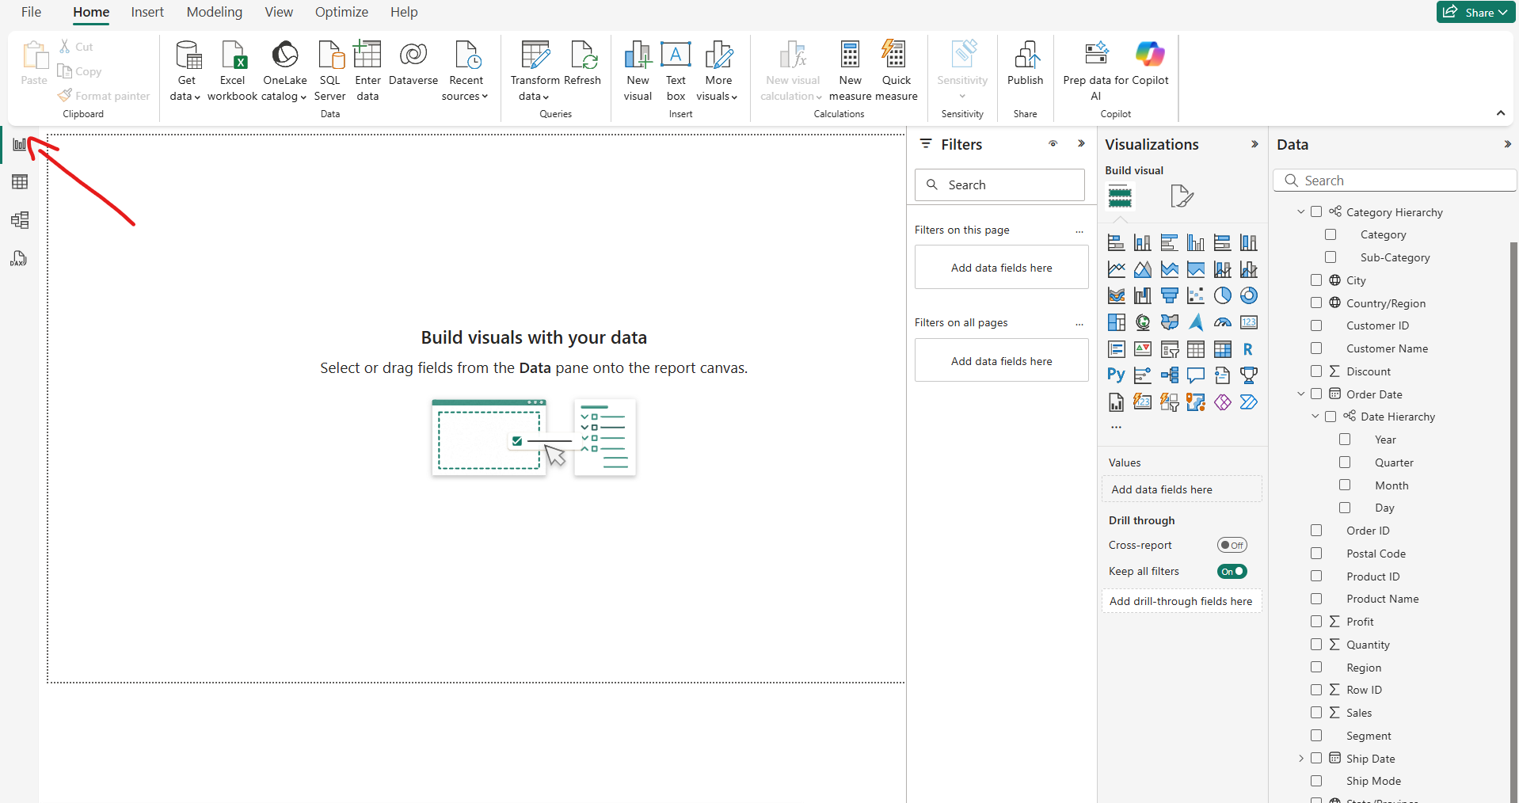This screenshot has height=803, width=1519.
Task: Switch to the Optimize ribbon tab
Action: 341,12
